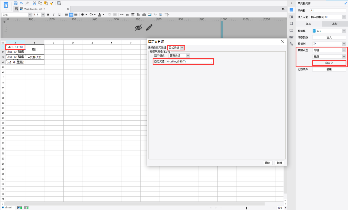This screenshot has height=210, width=348.
Task: Click the Save icon in top toolbar
Action: tap(16, 3)
